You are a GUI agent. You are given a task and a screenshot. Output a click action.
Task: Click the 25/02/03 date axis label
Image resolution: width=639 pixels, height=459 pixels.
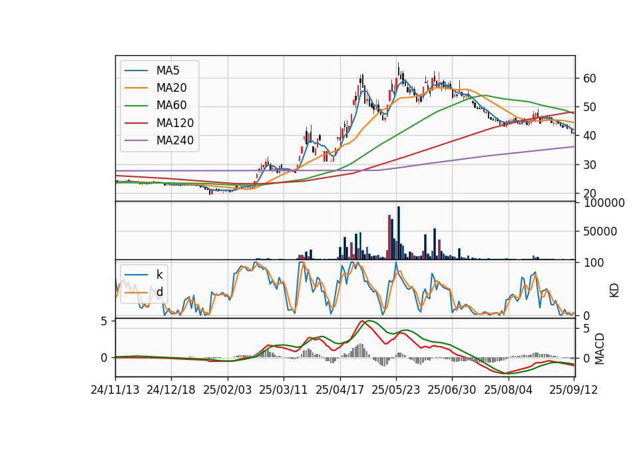228,390
